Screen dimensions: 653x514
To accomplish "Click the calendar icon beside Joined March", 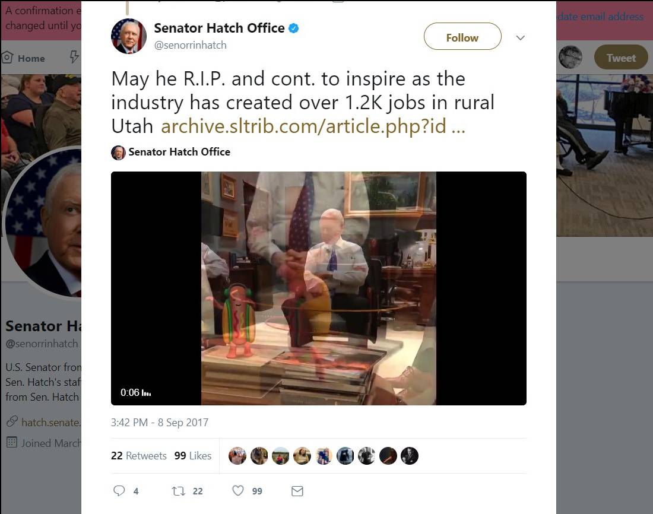I will point(11,443).
